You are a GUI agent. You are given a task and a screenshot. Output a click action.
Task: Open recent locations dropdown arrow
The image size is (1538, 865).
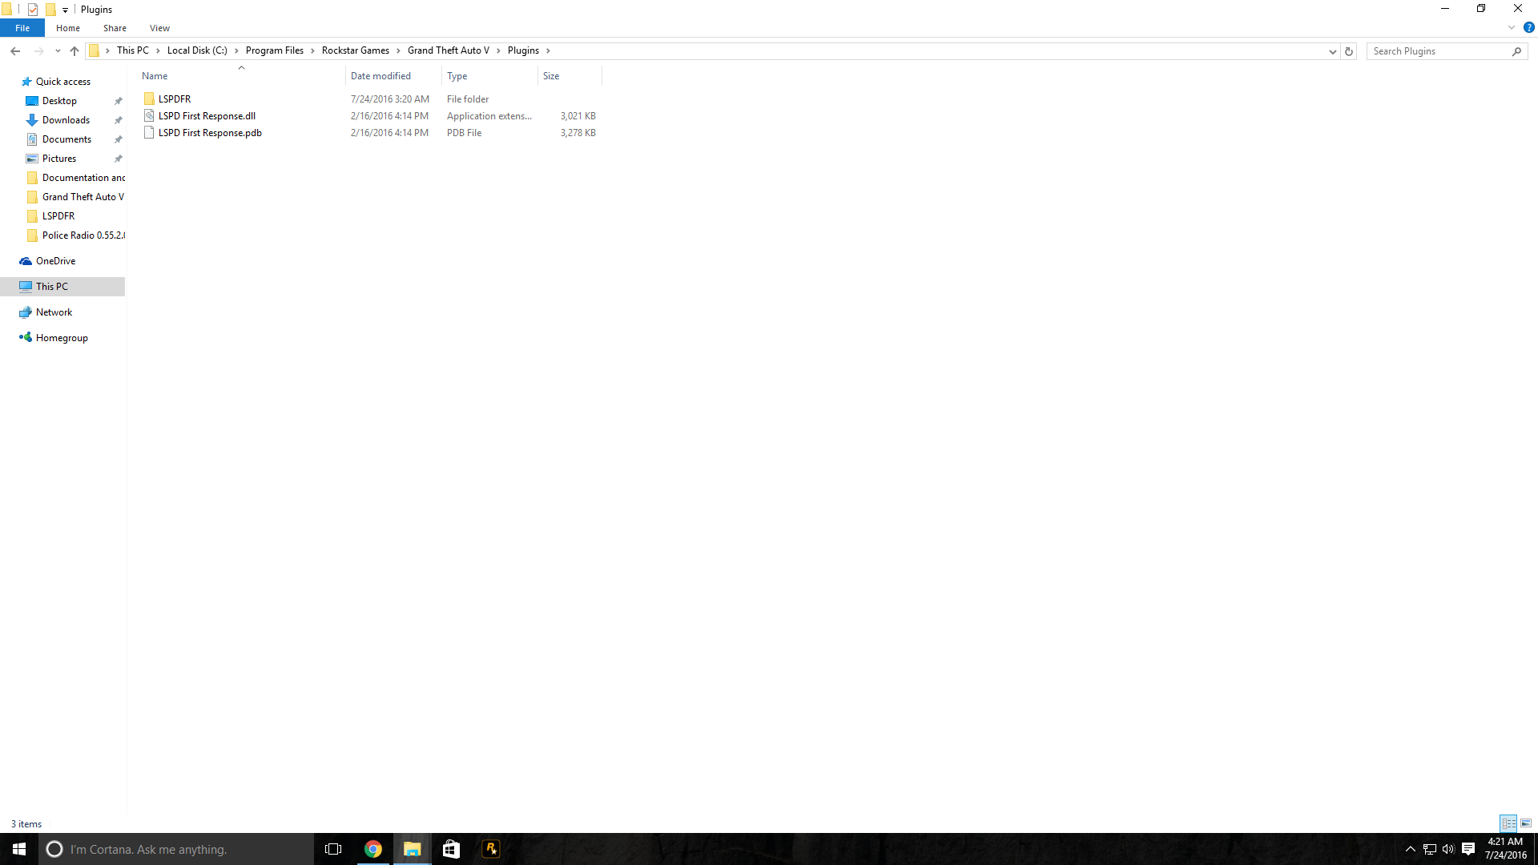58,51
